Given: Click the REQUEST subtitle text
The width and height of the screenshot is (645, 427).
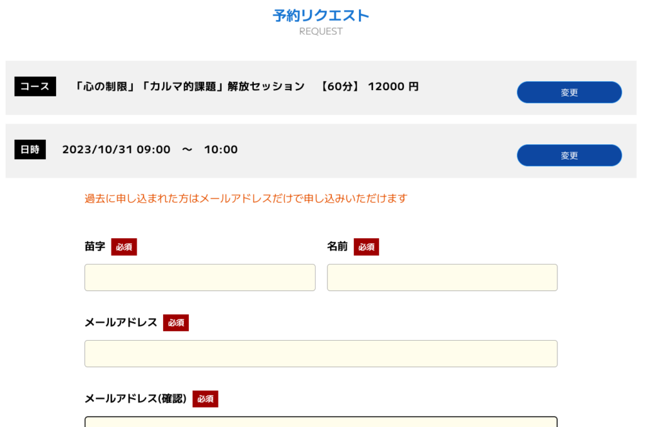Looking at the screenshot, I should [x=321, y=31].
